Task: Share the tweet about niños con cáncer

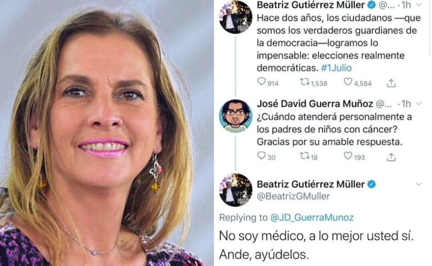Action: [x=391, y=157]
